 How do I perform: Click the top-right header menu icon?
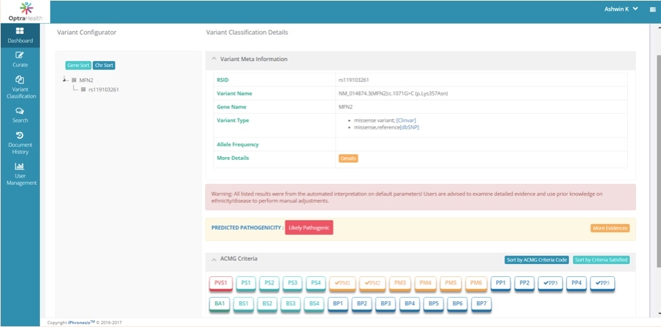tap(652, 10)
